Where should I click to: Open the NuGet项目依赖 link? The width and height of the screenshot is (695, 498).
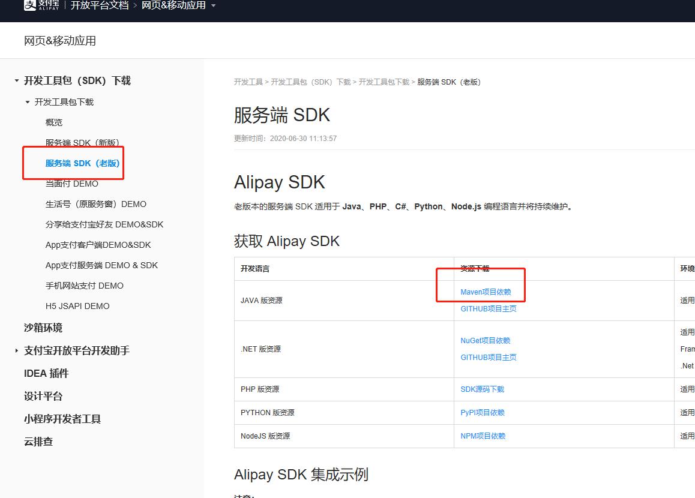click(x=486, y=341)
